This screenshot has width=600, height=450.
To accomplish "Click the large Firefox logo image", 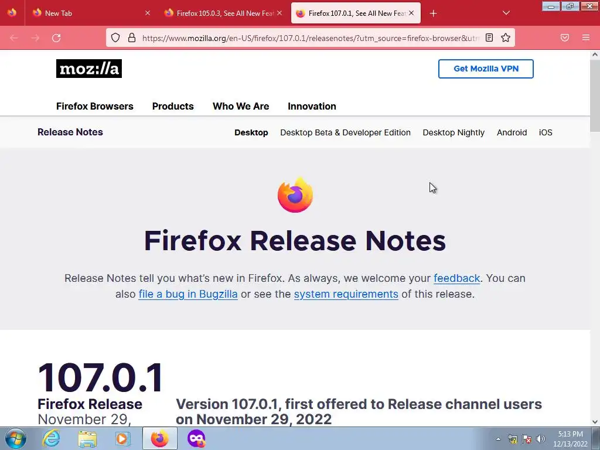I will [x=295, y=195].
